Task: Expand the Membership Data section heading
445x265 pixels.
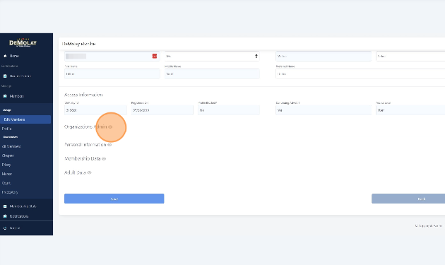Action: click(83, 159)
